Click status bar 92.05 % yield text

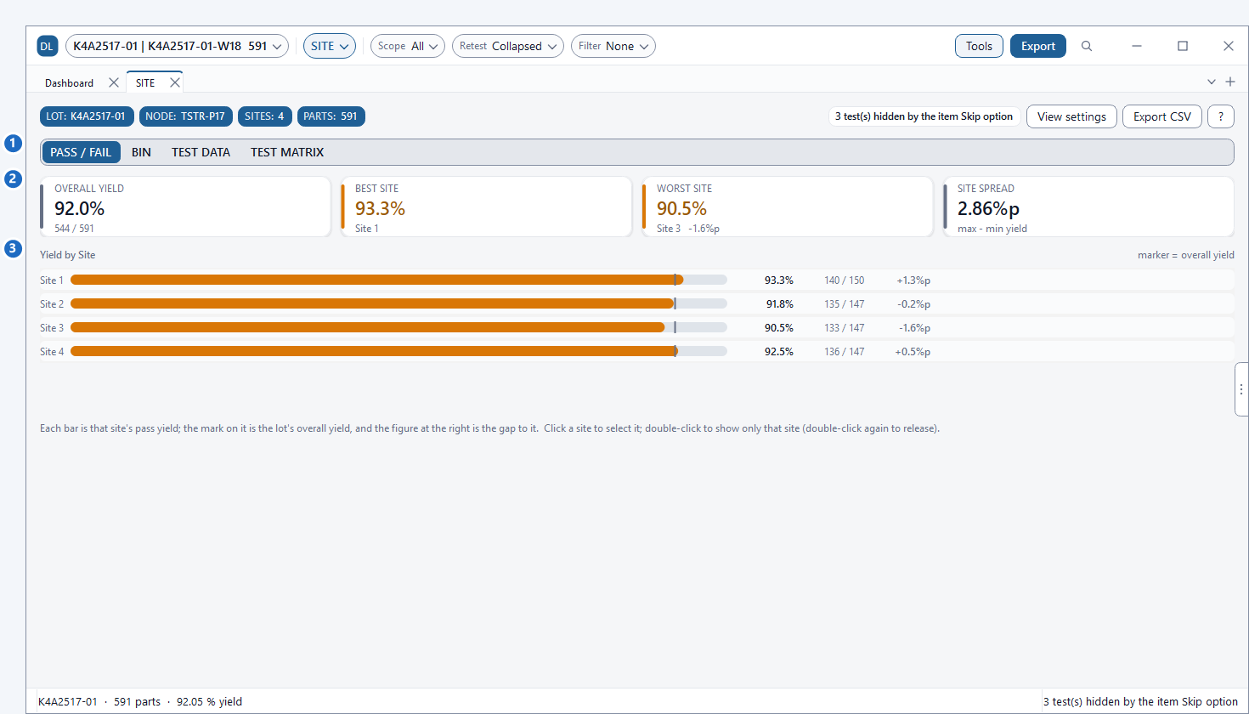coord(209,701)
